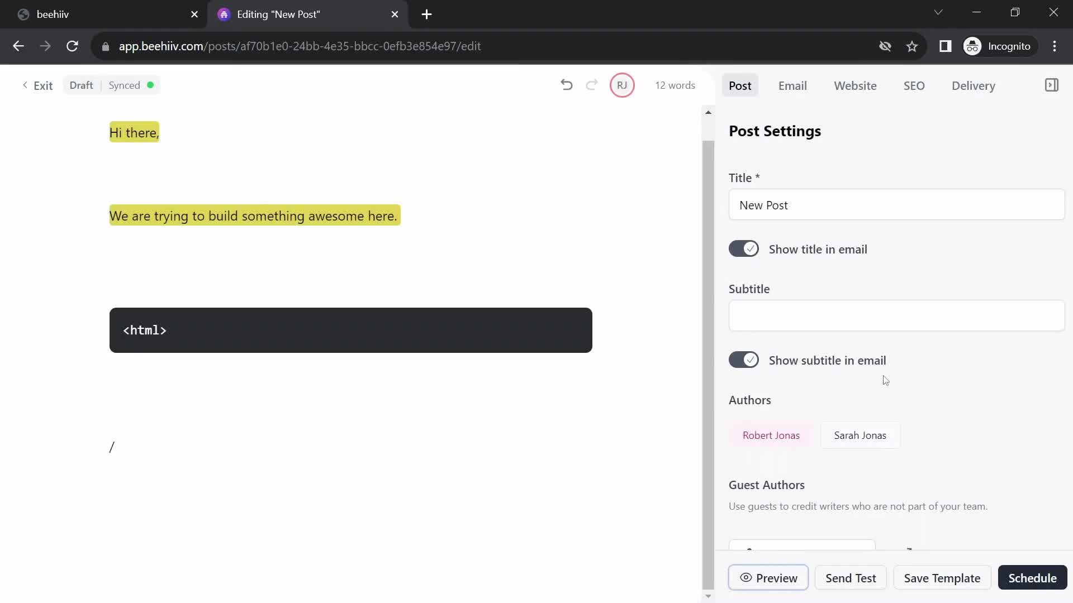Click the redo arrow icon

pyautogui.click(x=592, y=85)
